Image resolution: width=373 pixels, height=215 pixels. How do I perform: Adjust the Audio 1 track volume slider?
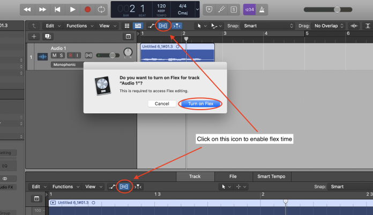[108, 55]
